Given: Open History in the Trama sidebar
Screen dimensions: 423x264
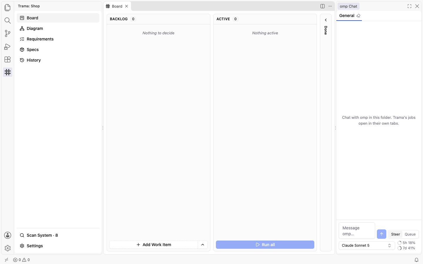Looking at the screenshot, I should point(58,60).
